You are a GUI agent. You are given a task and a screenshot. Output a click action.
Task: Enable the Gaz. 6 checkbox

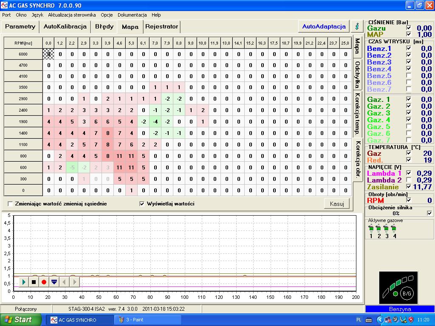[x=409, y=133]
